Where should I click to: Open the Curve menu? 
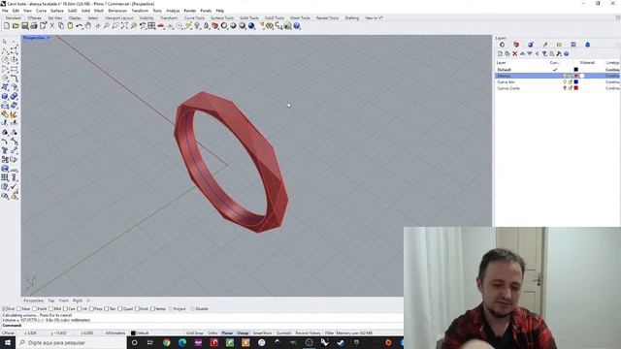click(x=41, y=11)
